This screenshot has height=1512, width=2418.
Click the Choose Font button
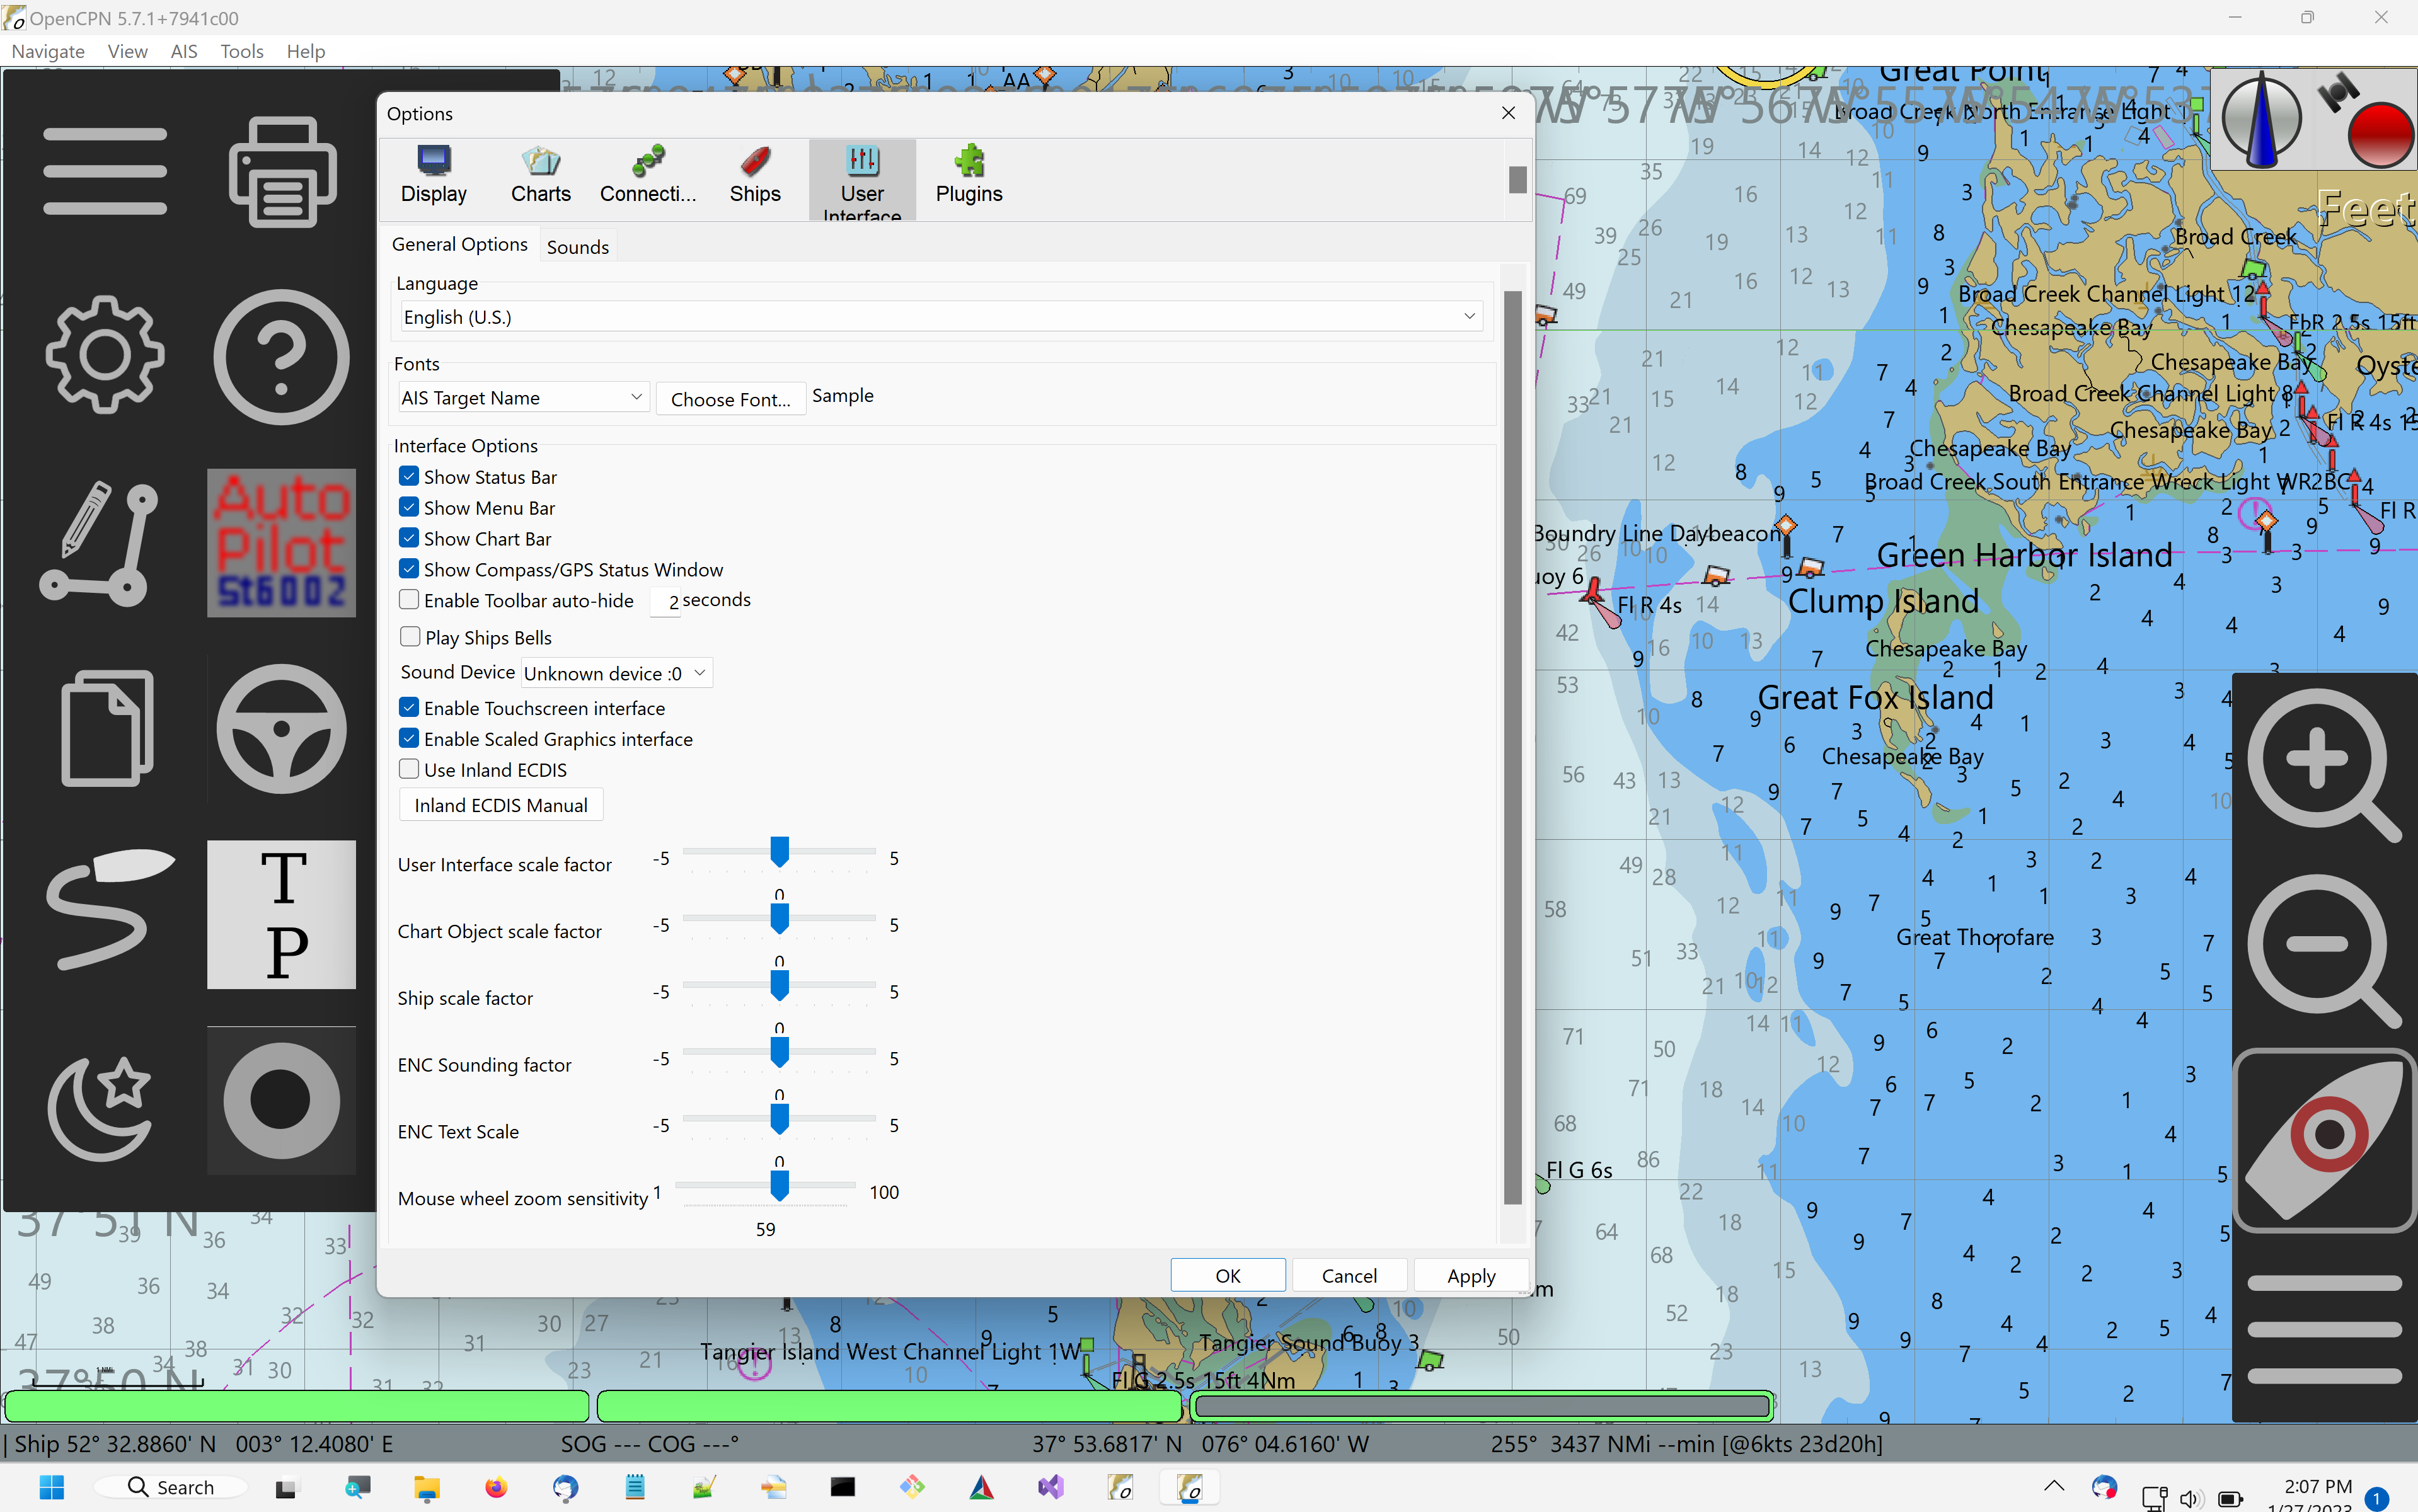(731, 399)
